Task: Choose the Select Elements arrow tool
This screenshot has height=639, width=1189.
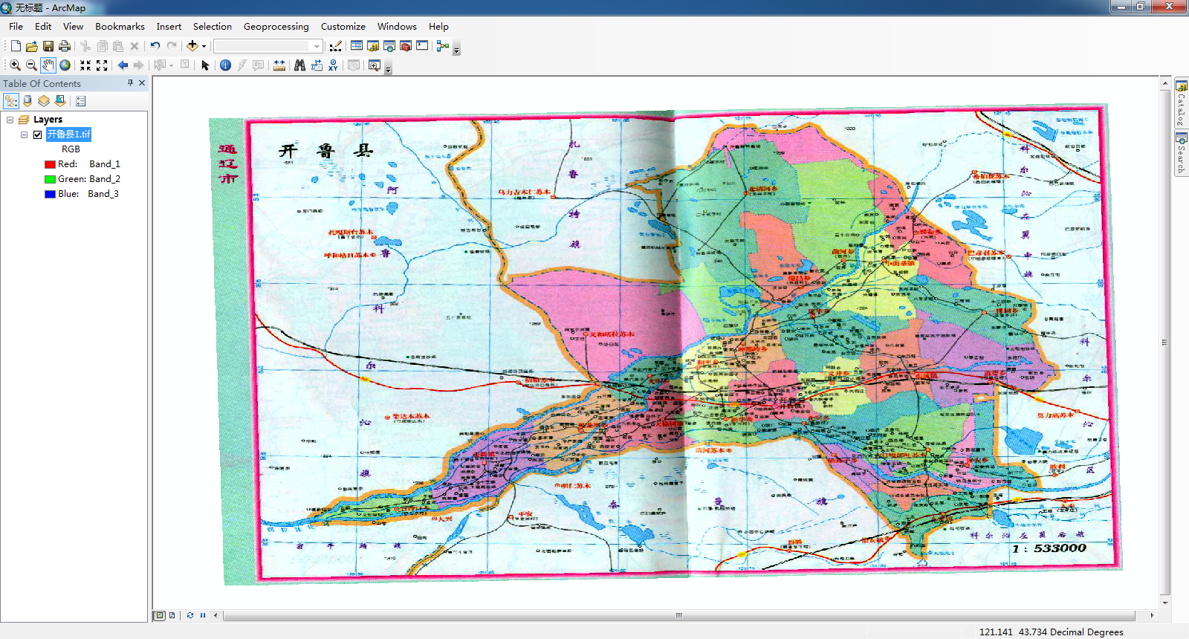Action: [205, 65]
